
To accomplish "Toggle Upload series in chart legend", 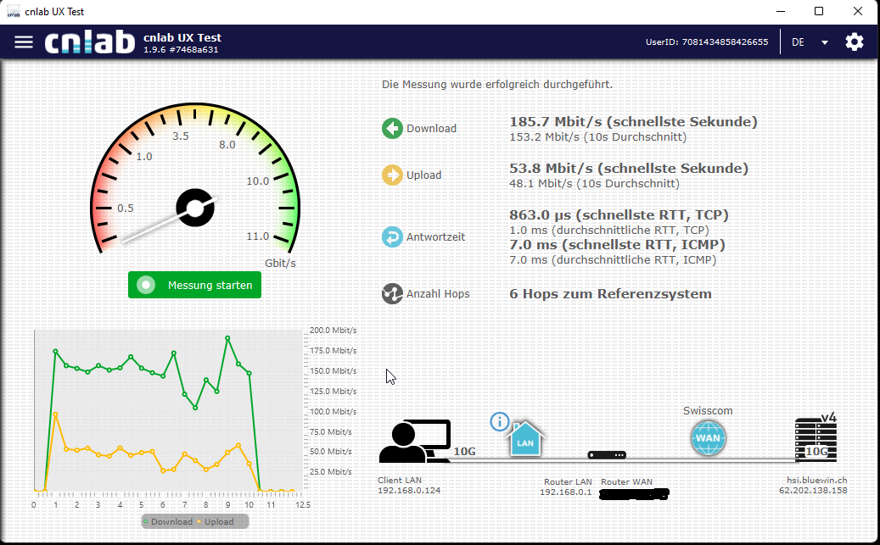I will (x=216, y=521).
